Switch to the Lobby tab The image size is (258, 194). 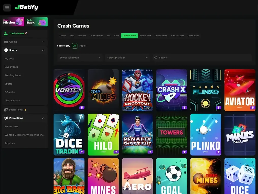(x=62, y=36)
